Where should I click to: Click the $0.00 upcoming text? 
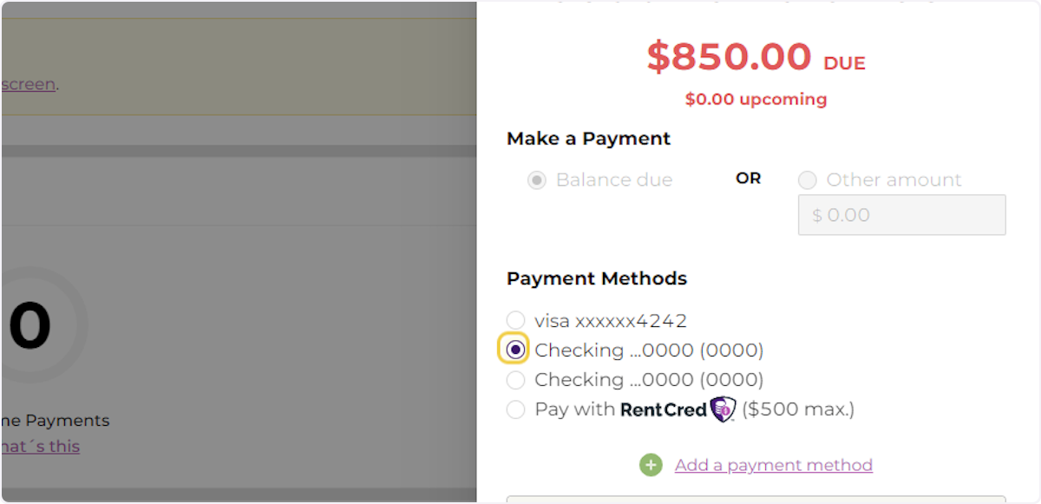coord(755,99)
